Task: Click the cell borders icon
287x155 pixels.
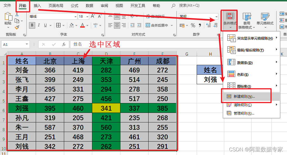Action: coord(59,25)
